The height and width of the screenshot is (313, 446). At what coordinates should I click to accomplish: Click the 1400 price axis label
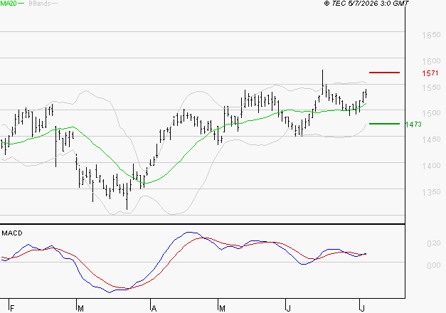pos(431,166)
